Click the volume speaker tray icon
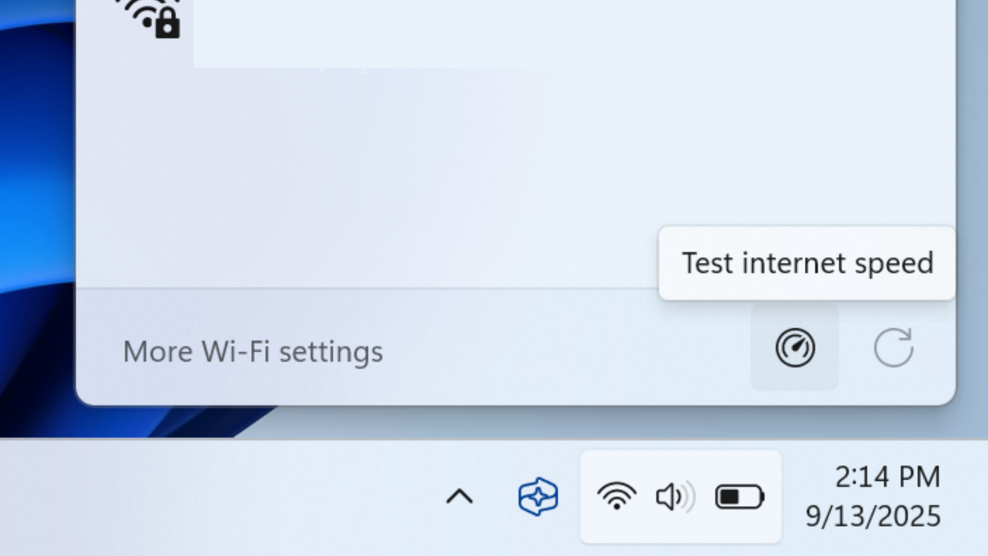 tap(675, 497)
